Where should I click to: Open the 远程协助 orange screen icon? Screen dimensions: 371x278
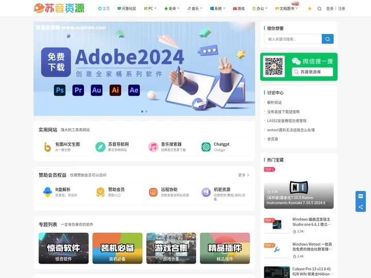coord(153,192)
